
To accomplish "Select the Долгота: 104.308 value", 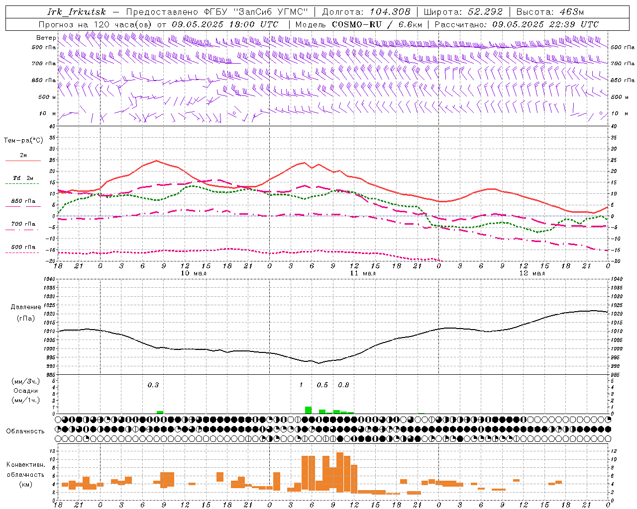I will coord(366,12).
